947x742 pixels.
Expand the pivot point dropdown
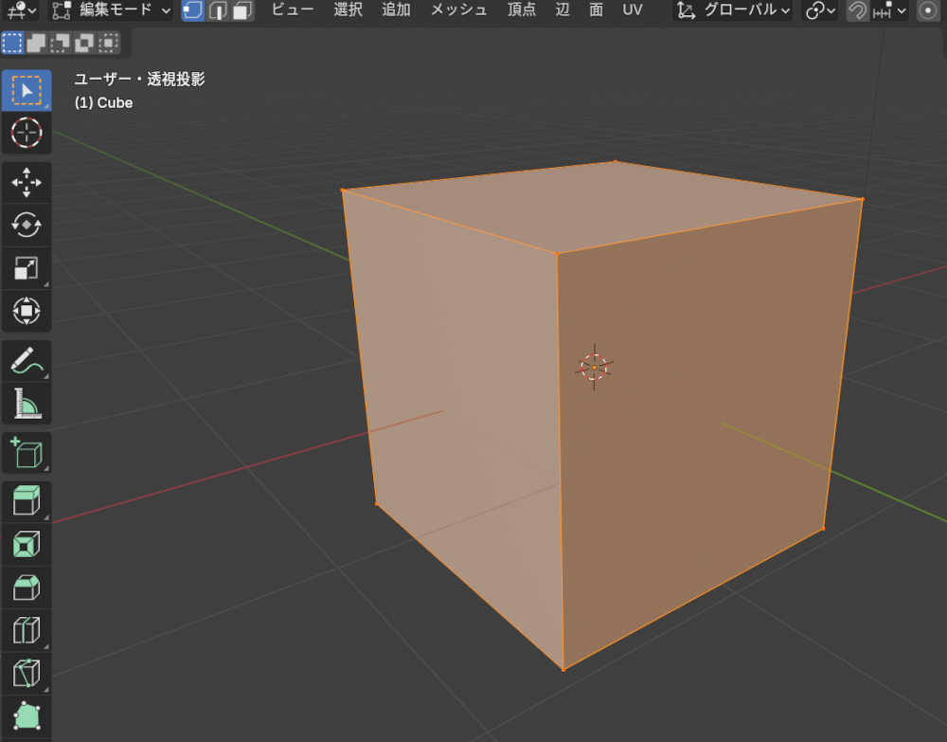point(820,10)
